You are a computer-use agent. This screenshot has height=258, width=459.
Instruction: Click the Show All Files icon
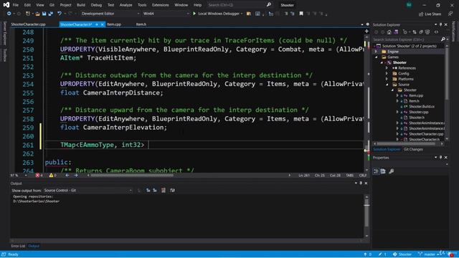point(427,32)
